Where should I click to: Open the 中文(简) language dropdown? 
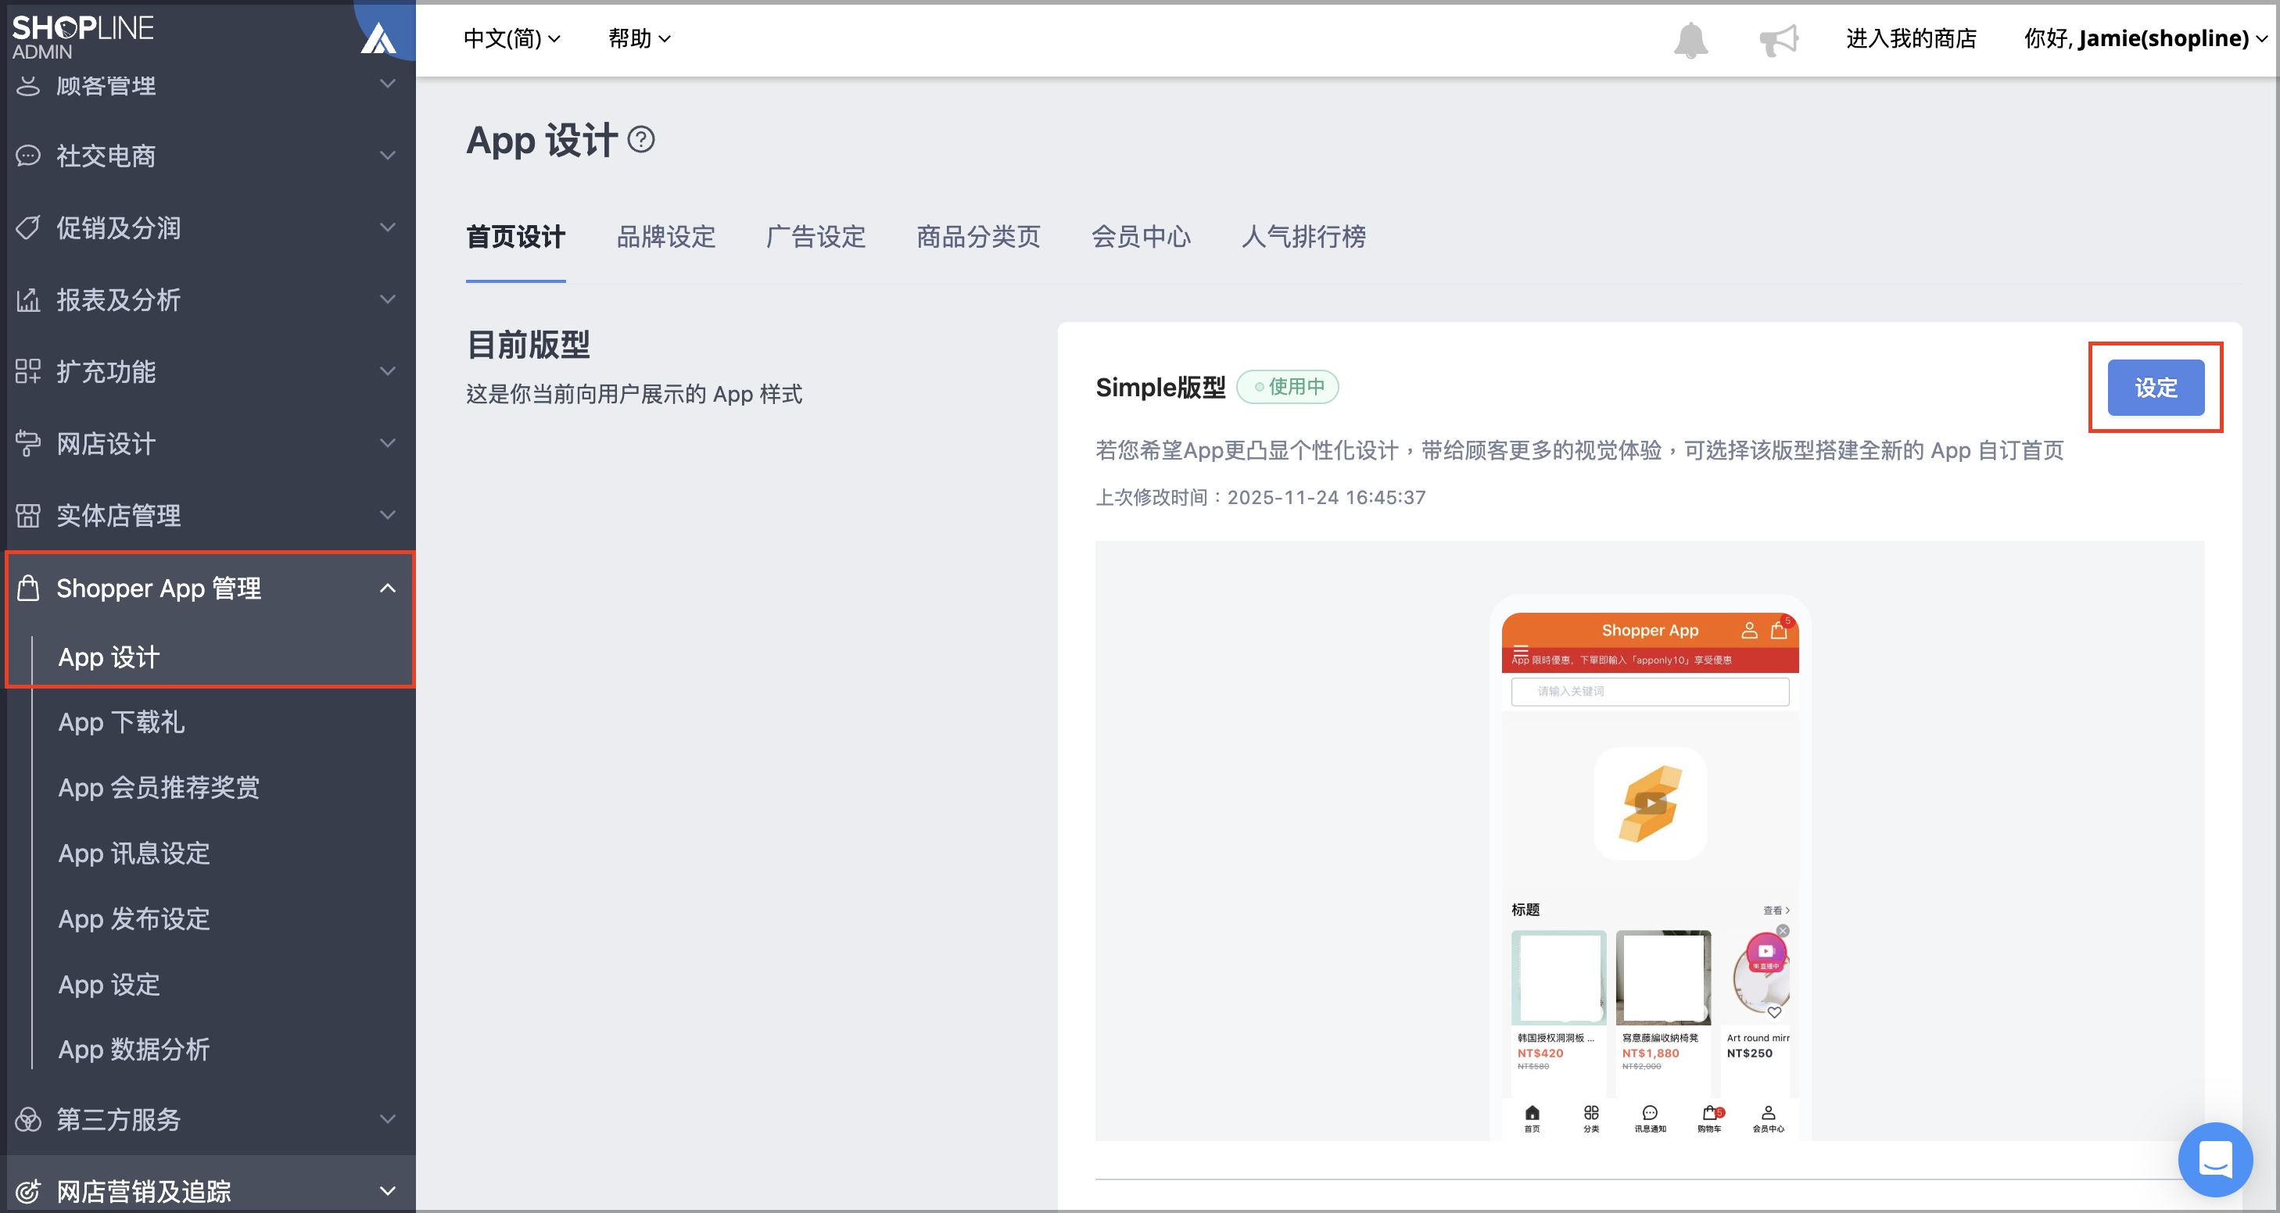click(511, 38)
